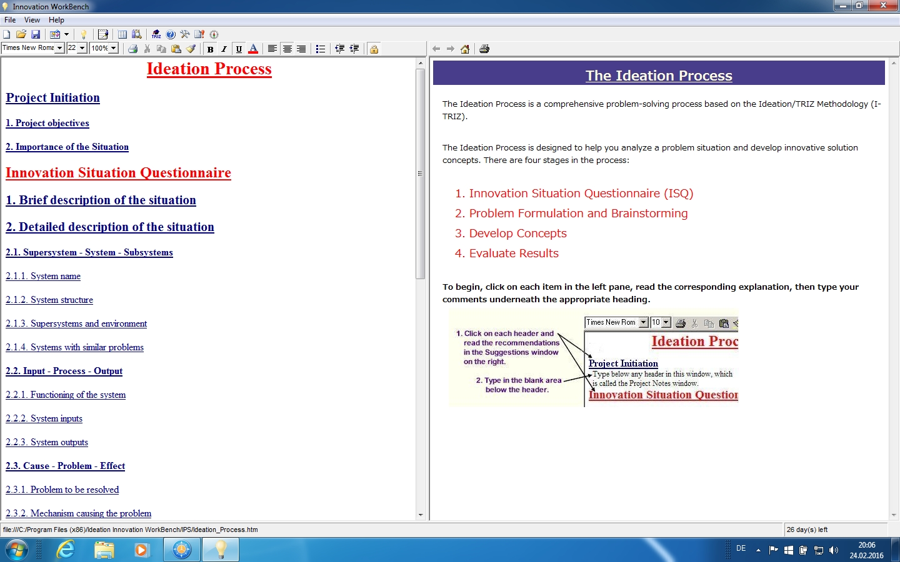
Task: Expand the Times New Roman font dropdown
Action: point(60,48)
